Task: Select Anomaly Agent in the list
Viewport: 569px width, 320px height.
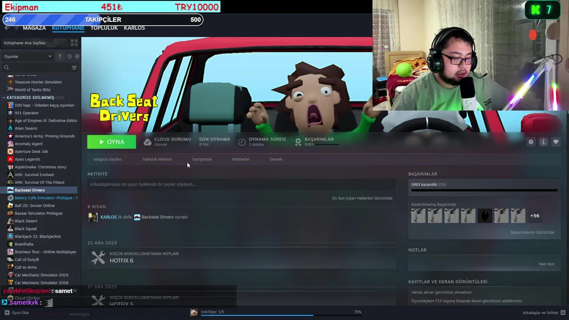Action: pyautogui.click(x=28, y=144)
